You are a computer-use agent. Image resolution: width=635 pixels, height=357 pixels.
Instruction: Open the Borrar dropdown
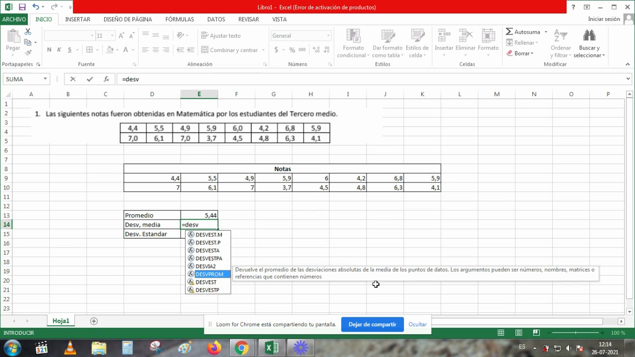(x=532, y=54)
